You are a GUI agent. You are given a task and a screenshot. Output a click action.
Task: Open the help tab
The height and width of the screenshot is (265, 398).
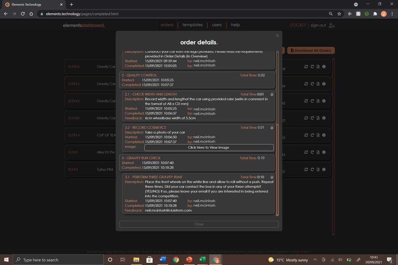[235, 25]
